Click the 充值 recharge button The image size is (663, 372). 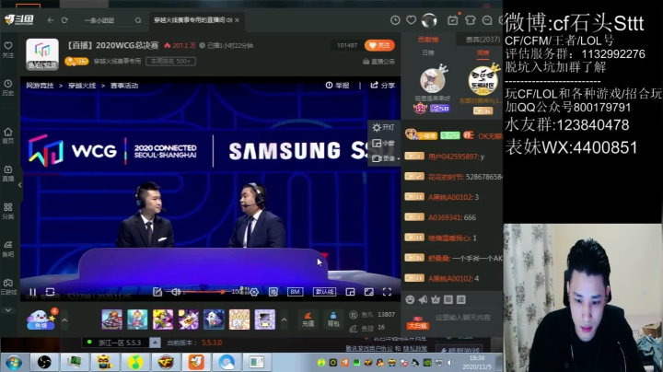pyautogui.click(x=308, y=320)
